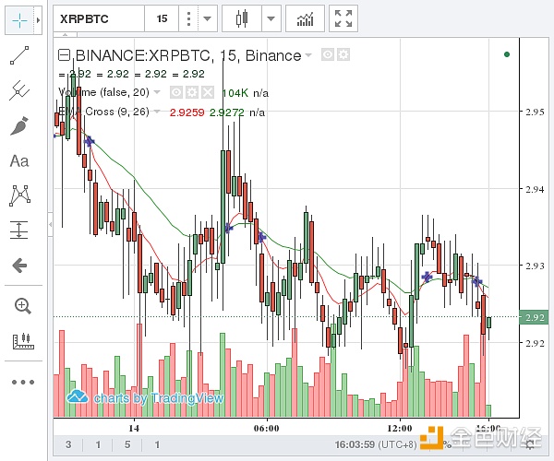This screenshot has height=461, width=554.
Task: Click the XRPBTC symbol input field
Action: coord(99,18)
